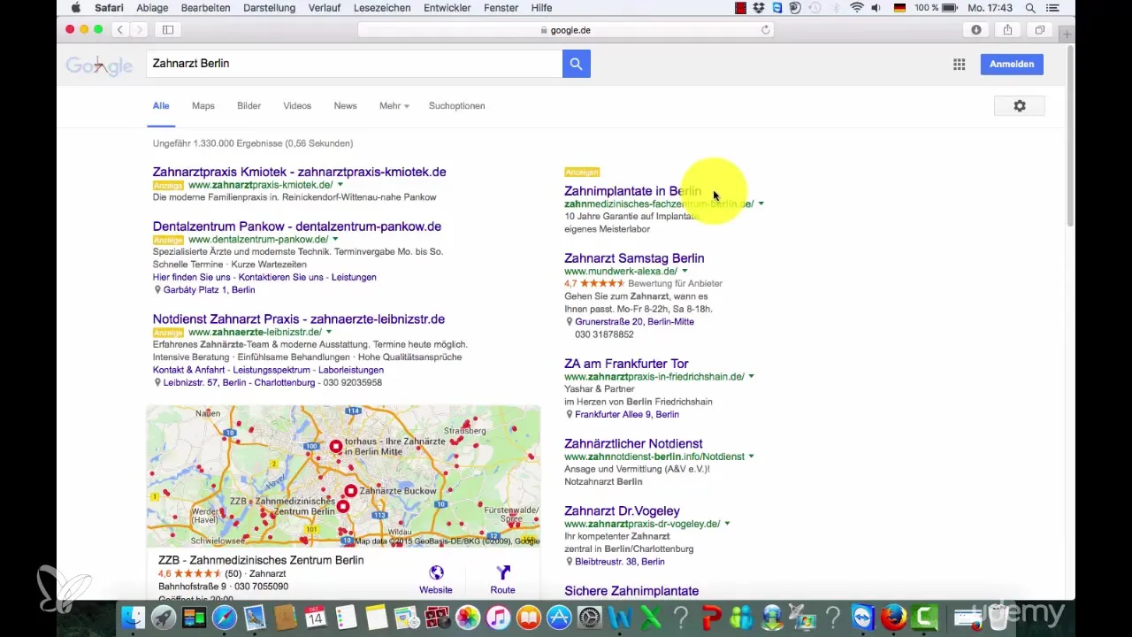Open Notification Center in the menu bar
Image resolution: width=1132 pixels, height=637 pixels.
(1054, 8)
